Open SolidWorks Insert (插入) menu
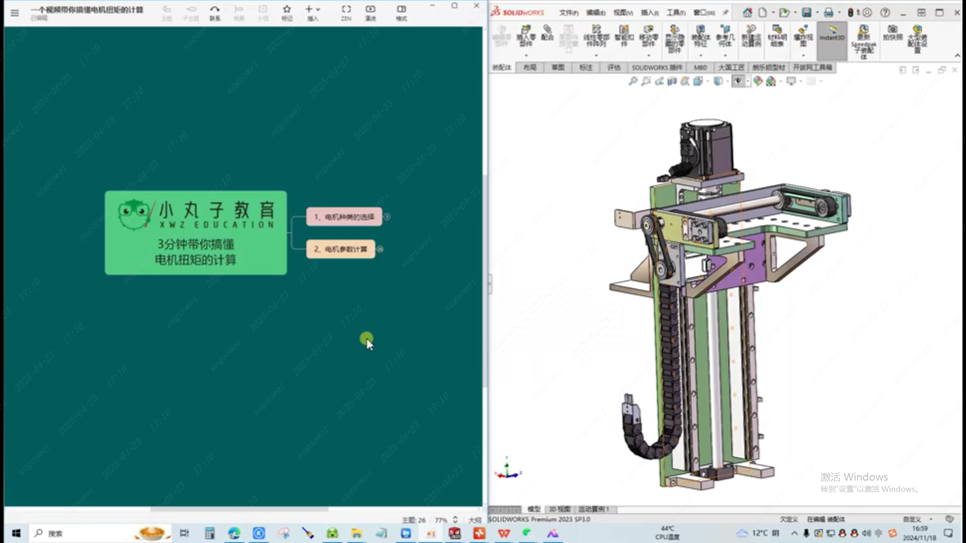Screen dimensions: 966x543 click(x=650, y=13)
